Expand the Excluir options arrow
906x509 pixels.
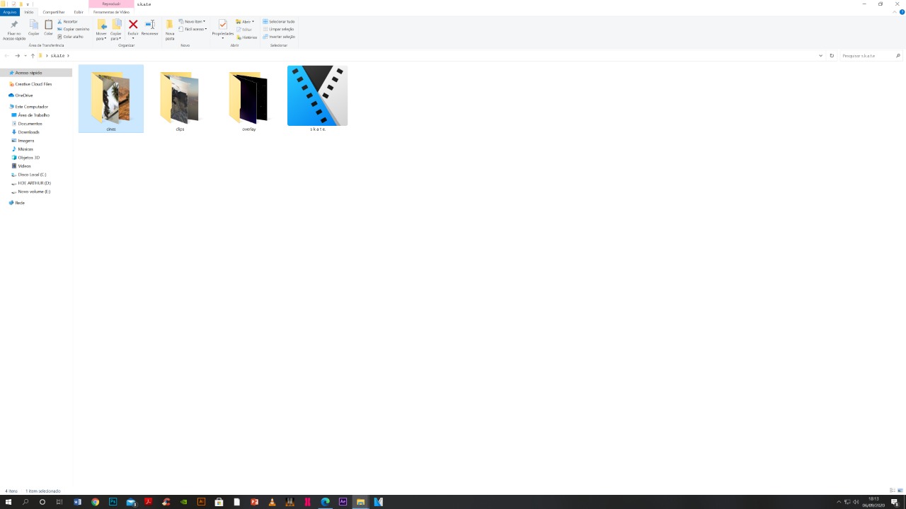pos(133,38)
